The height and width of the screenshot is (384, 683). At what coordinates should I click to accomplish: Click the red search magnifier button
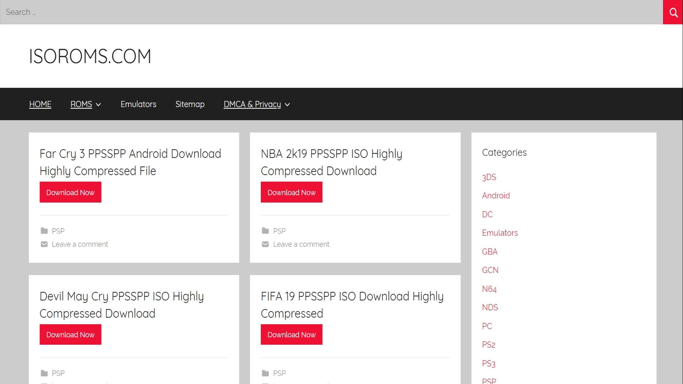click(x=673, y=12)
